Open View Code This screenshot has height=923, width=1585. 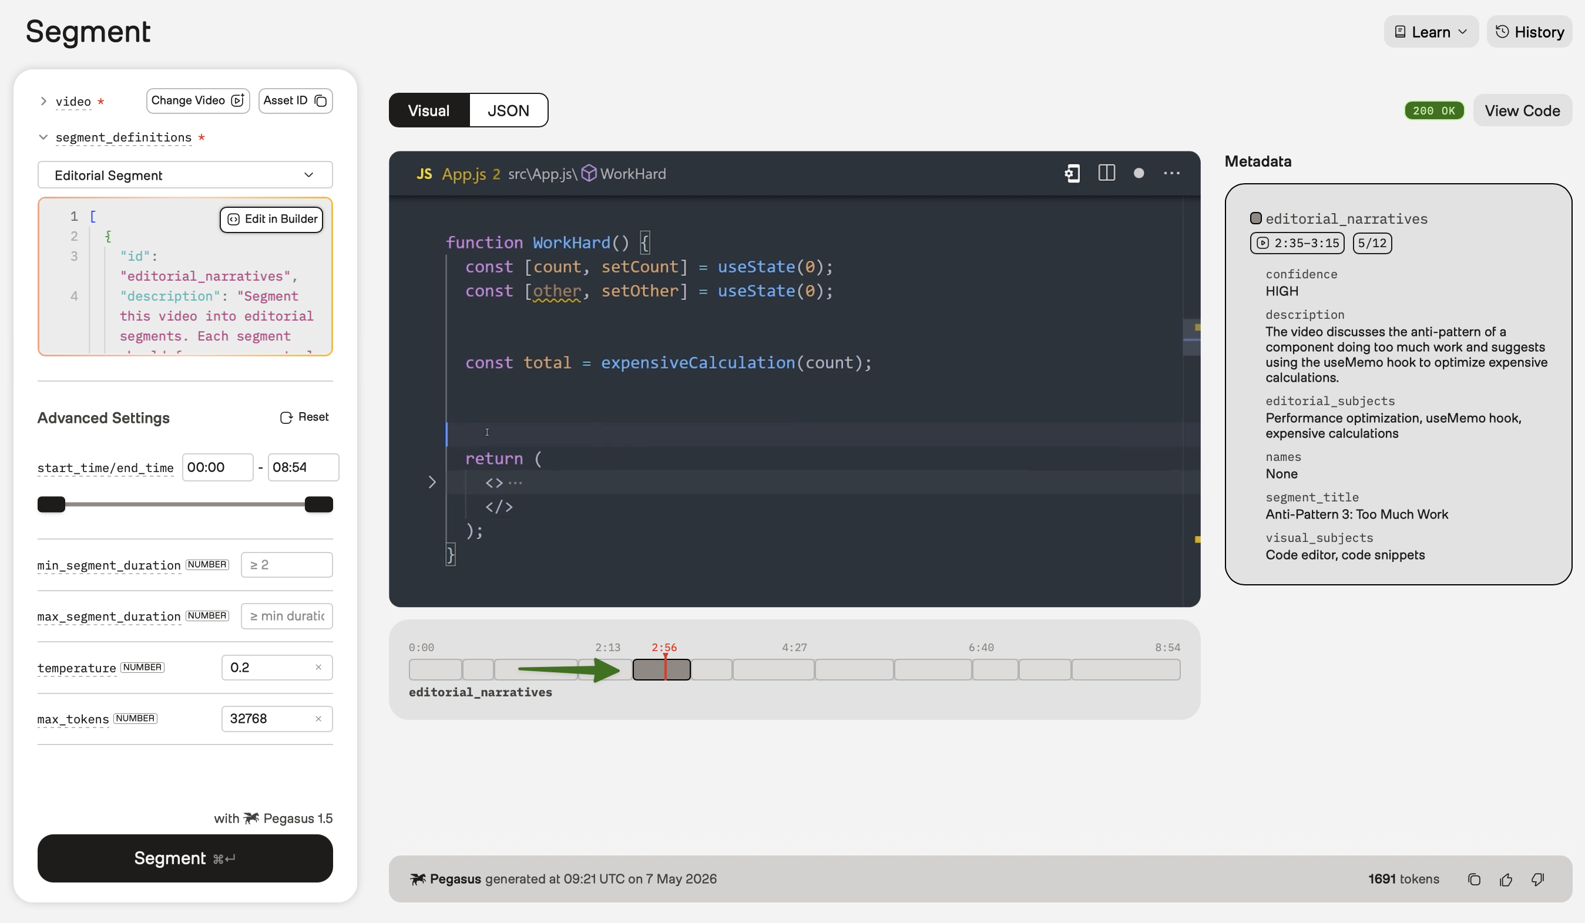1522,110
